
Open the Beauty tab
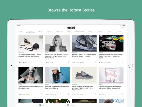pyautogui.click(x=69, y=31)
